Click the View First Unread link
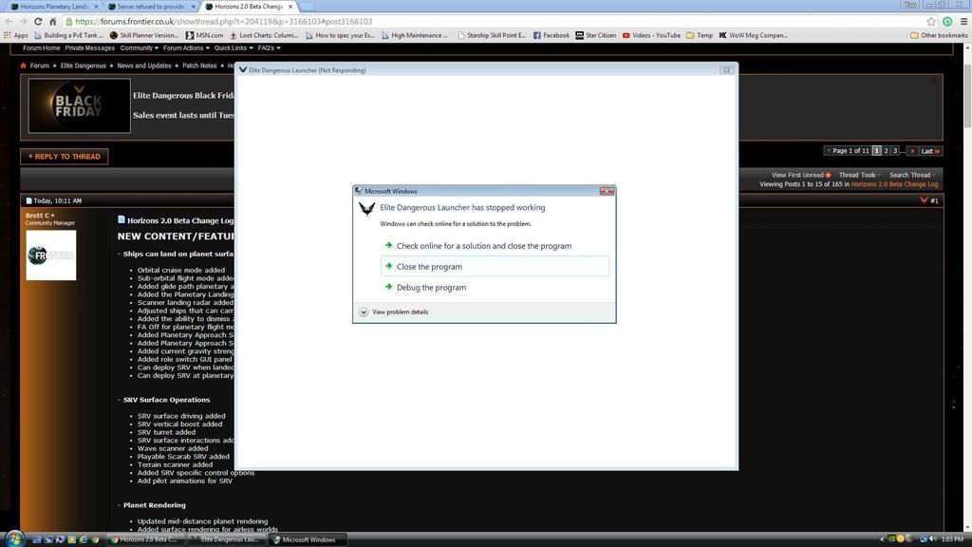Screen dimensions: 972x547 tap(797, 175)
